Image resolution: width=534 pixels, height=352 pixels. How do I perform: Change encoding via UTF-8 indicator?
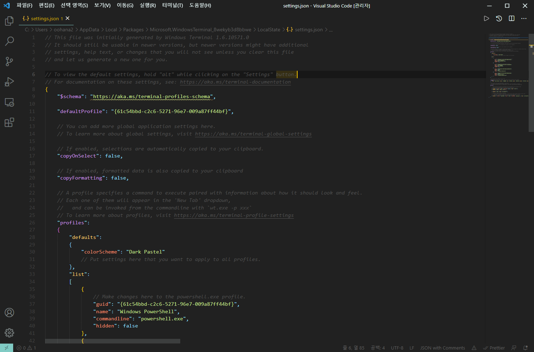point(397,348)
